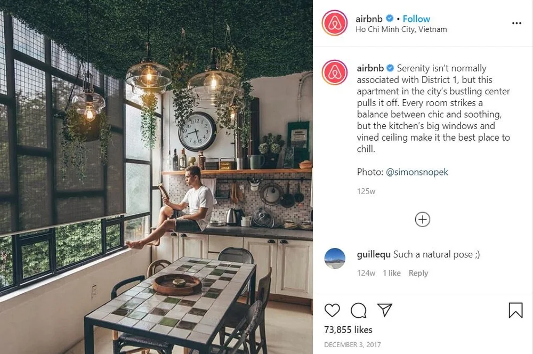
Task: Load more comments with plus circle
Action: pyautogui.click(x=423, y=219)
